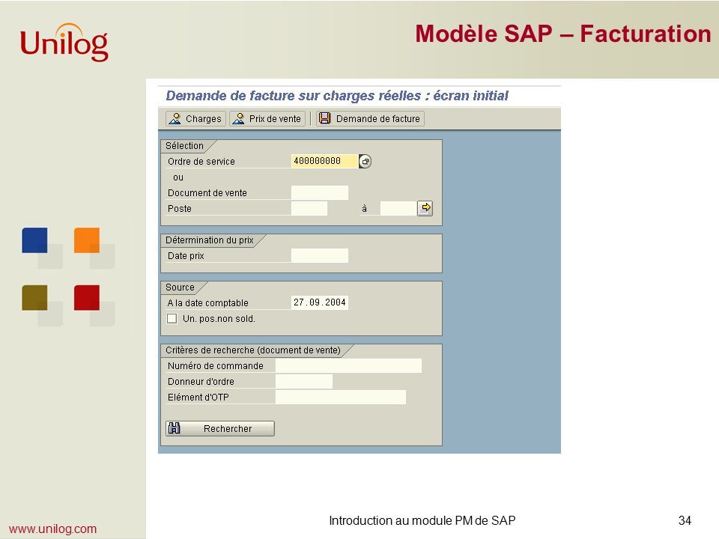Click the olive brown square on the slide
Screen dimensions: 719x539
point(34,298)
